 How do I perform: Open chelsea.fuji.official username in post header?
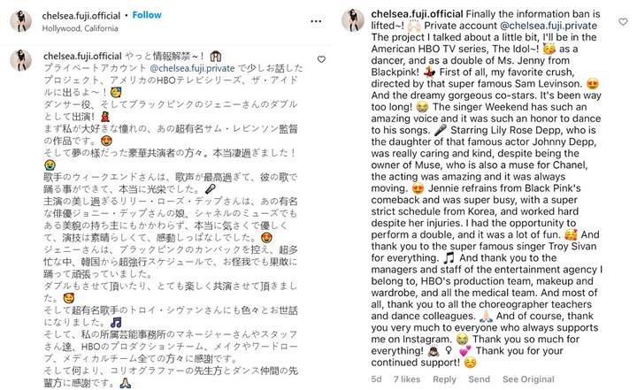point(81,15)
